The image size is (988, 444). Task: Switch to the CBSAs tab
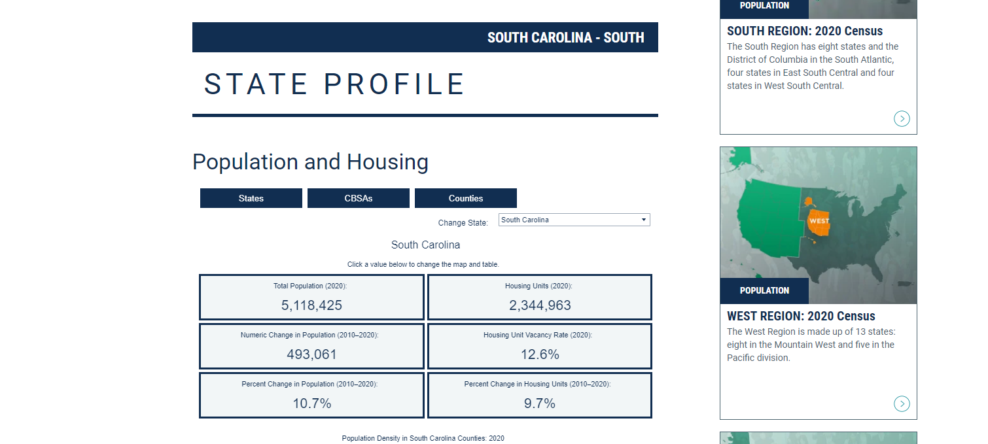pyautogui.click(x=358, y=197)
